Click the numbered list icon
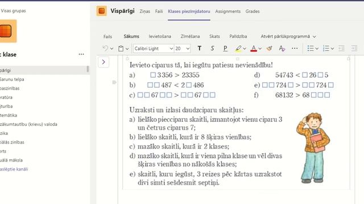Image resolution: width=364 pixels, height=204 pixels. (x=326, y=48)
